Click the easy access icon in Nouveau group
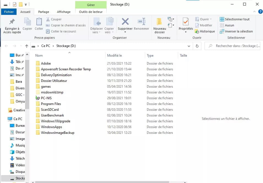263x183 pixels. (x=171, y=26)
